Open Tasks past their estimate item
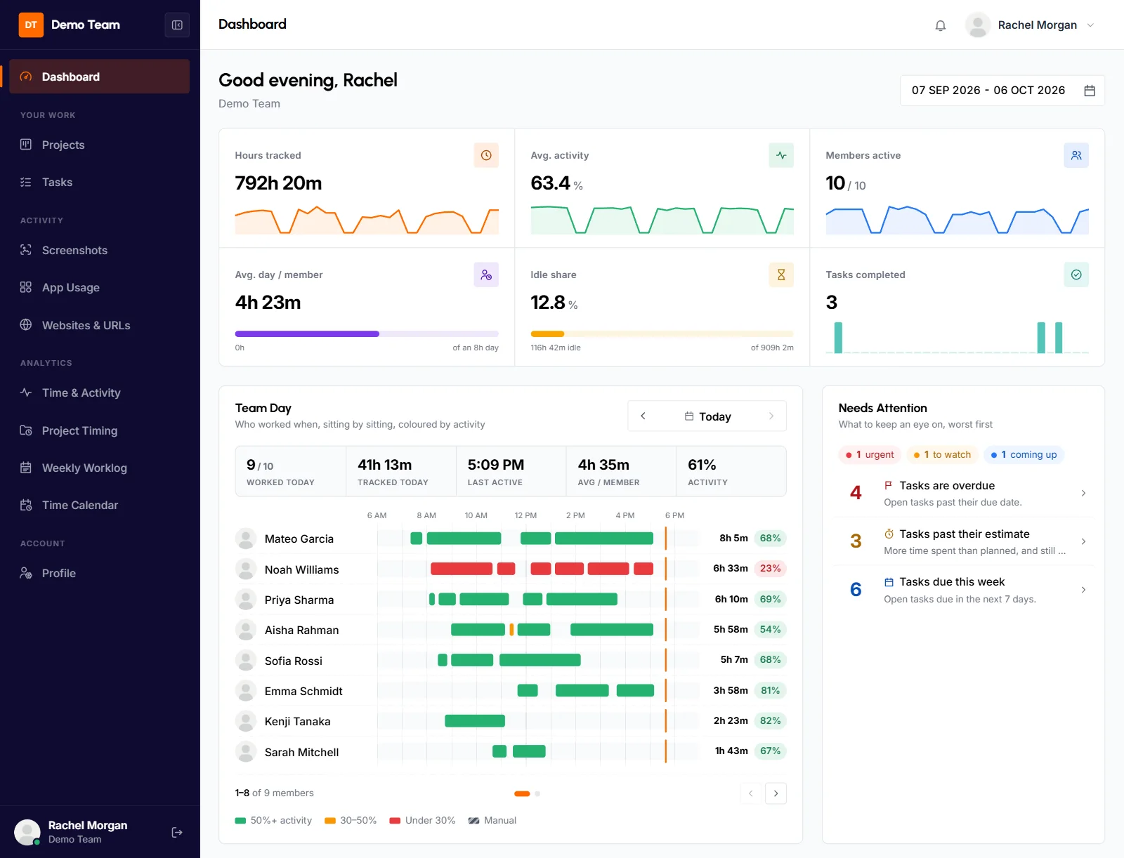 (963, 541)
